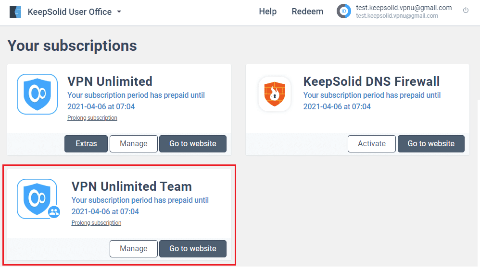Open Extras for VPN Unlimited
Screen dimensions: 480x267
pos(86,144)
